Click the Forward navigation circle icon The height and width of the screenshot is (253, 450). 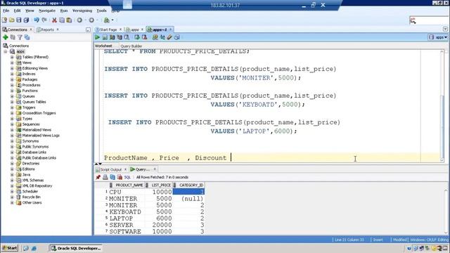(91, 20)
